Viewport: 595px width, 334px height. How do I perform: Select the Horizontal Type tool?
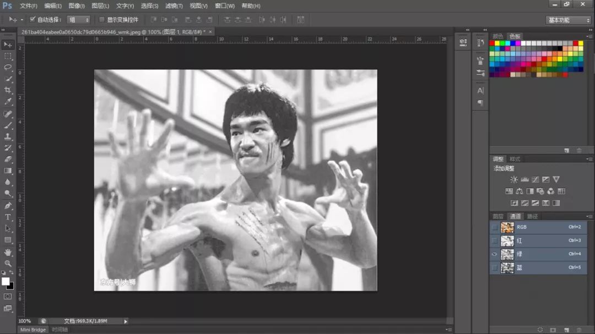[x=8, y=217]
